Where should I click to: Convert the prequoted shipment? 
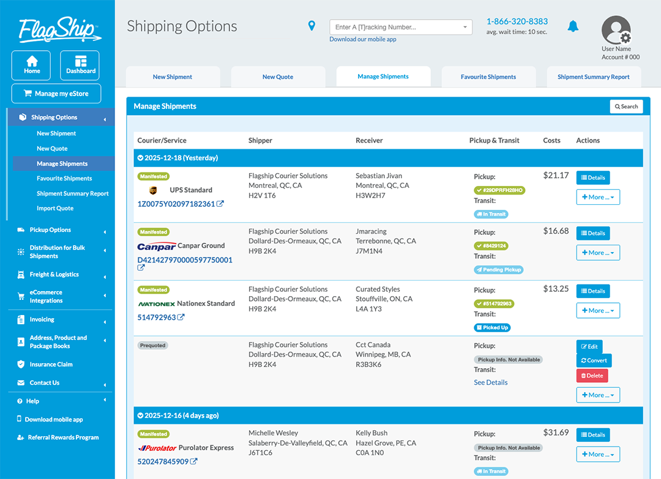594,360
